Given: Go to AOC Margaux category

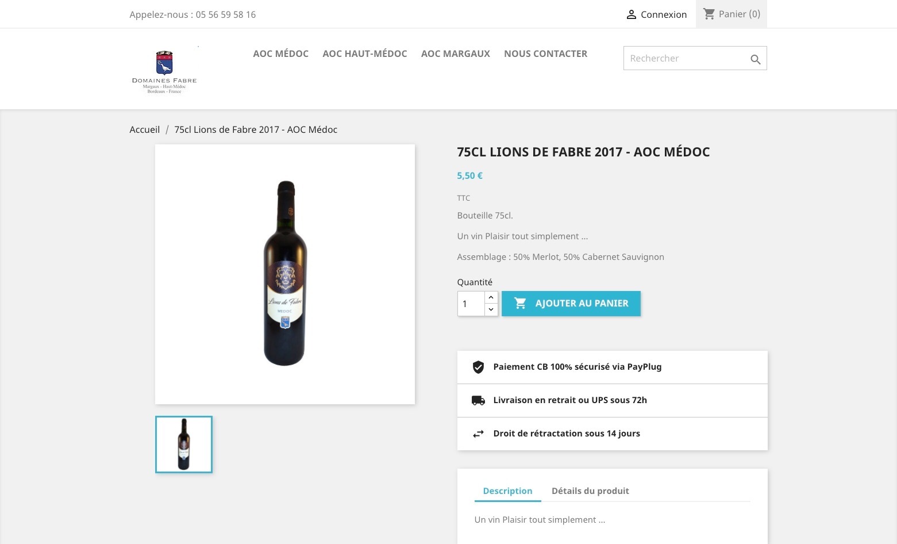Looking at the screenshot, I should tap(455, 53).
